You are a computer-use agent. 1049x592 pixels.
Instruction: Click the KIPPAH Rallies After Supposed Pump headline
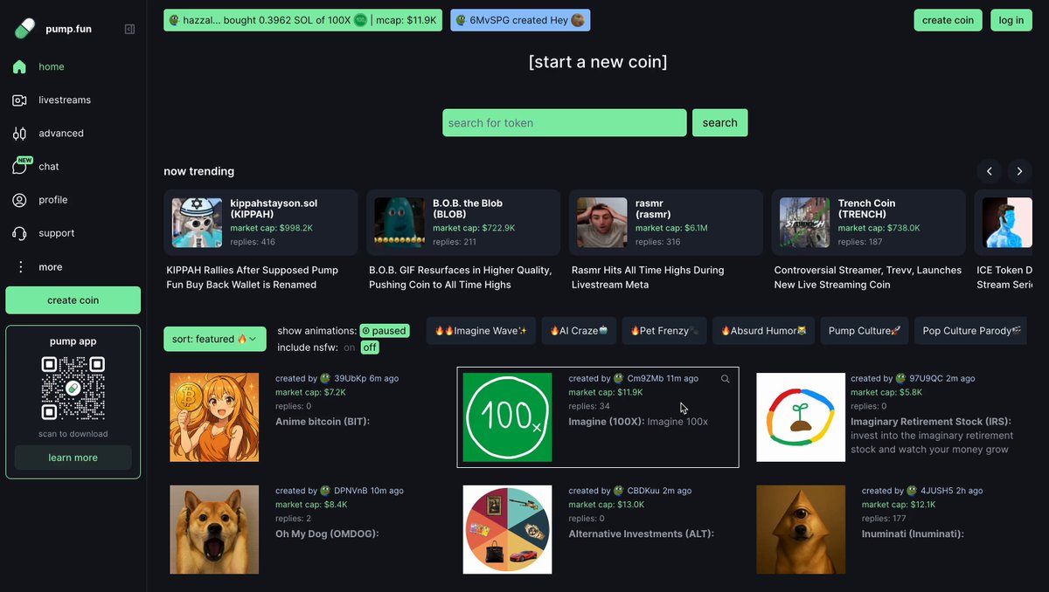[x=253, y=278]
